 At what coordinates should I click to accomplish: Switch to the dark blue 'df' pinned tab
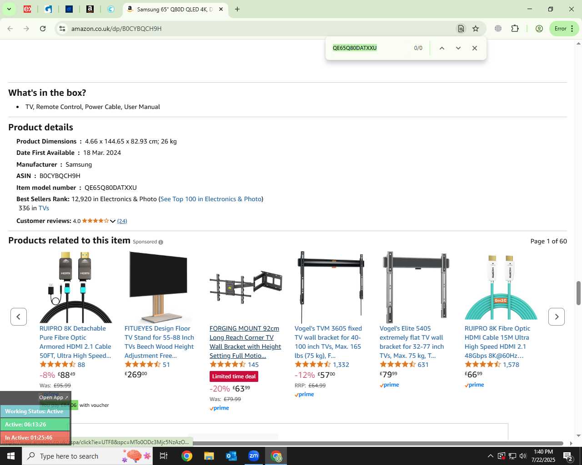(x=69, y=9)
